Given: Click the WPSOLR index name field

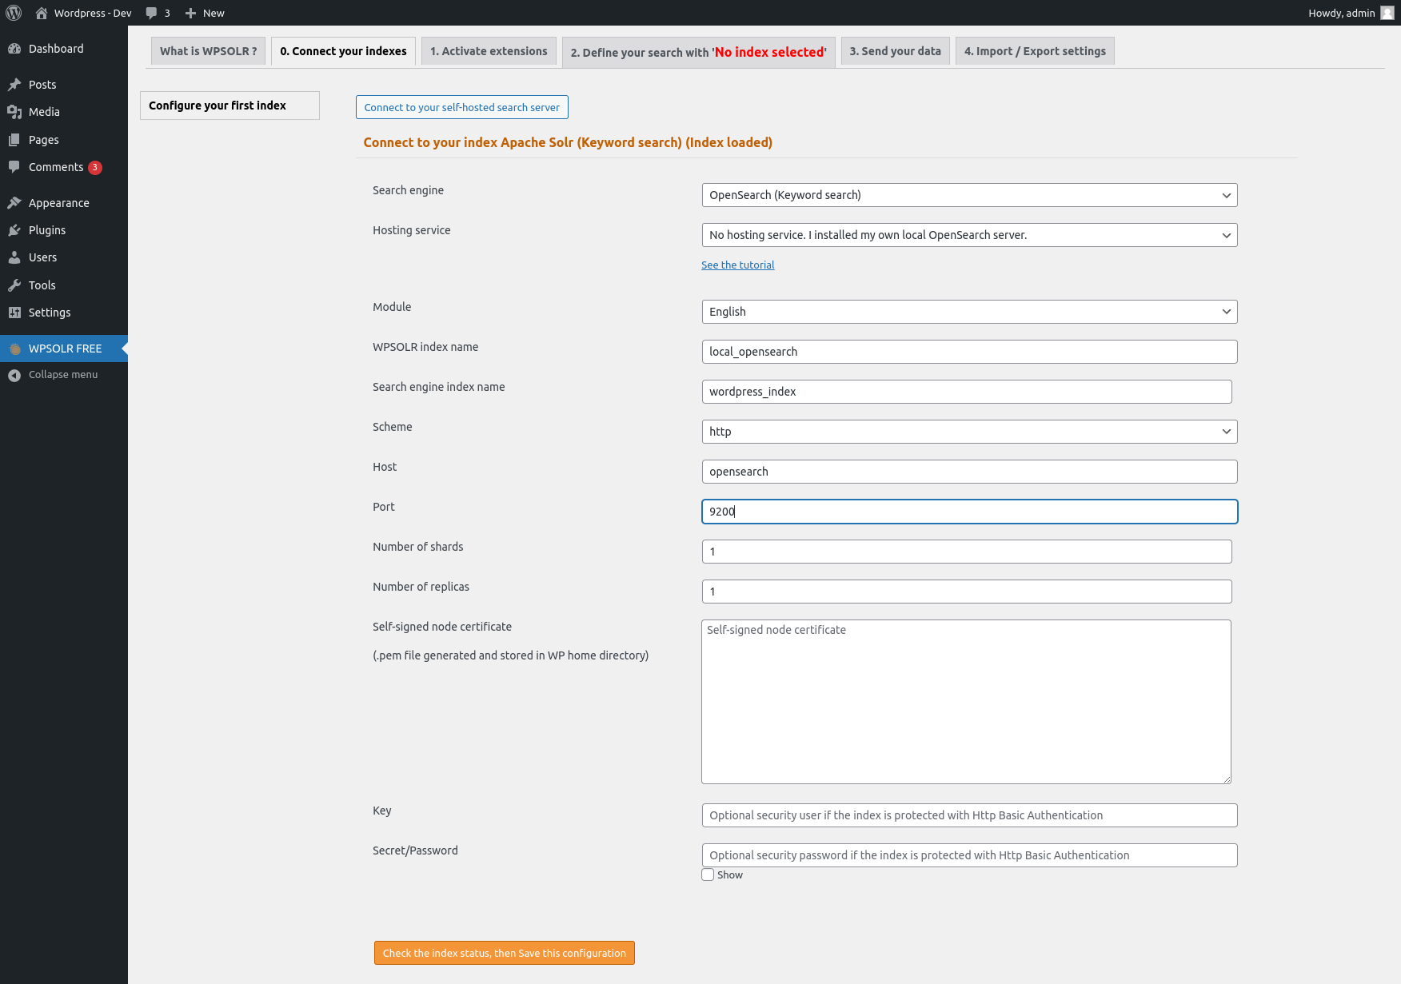Looking at the screenshot, I should click(969, 352).
